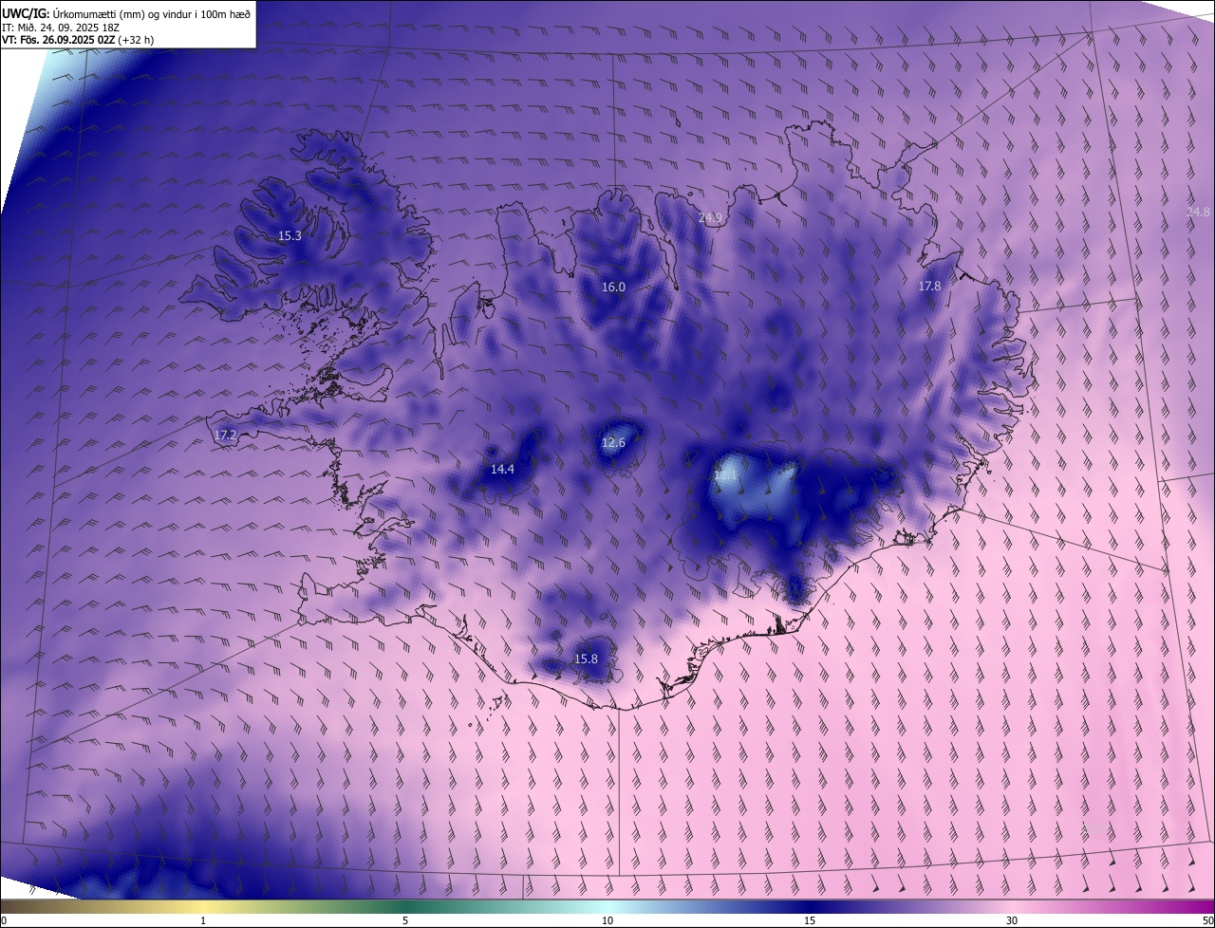Click the legend tick label 50
The width and height of the screenshot is (1215, 928).
point(1207,920)
